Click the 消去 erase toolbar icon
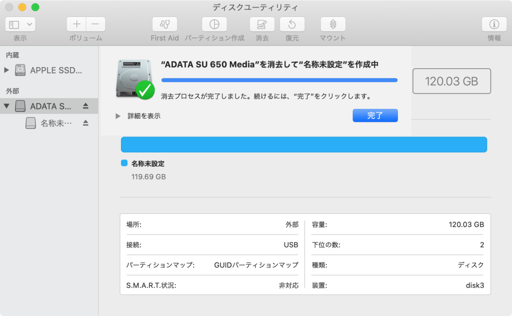This screenshot has width=512, height=316. coord(262,24)
